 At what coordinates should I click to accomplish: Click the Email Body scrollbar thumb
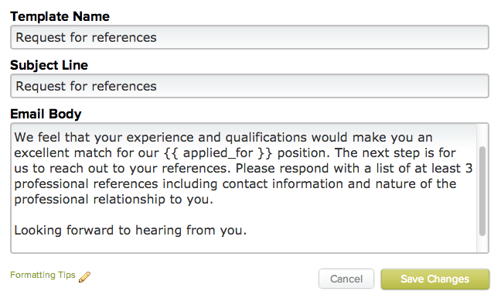482,191
